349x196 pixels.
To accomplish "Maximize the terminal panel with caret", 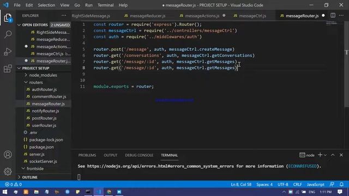I will [x=333, y=155].
